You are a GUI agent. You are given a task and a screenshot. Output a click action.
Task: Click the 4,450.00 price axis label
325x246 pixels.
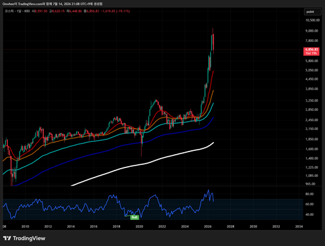click(x=312, y=79)
